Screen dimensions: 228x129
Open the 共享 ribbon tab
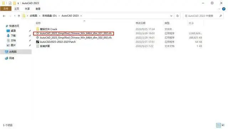(x=27, y=9)
